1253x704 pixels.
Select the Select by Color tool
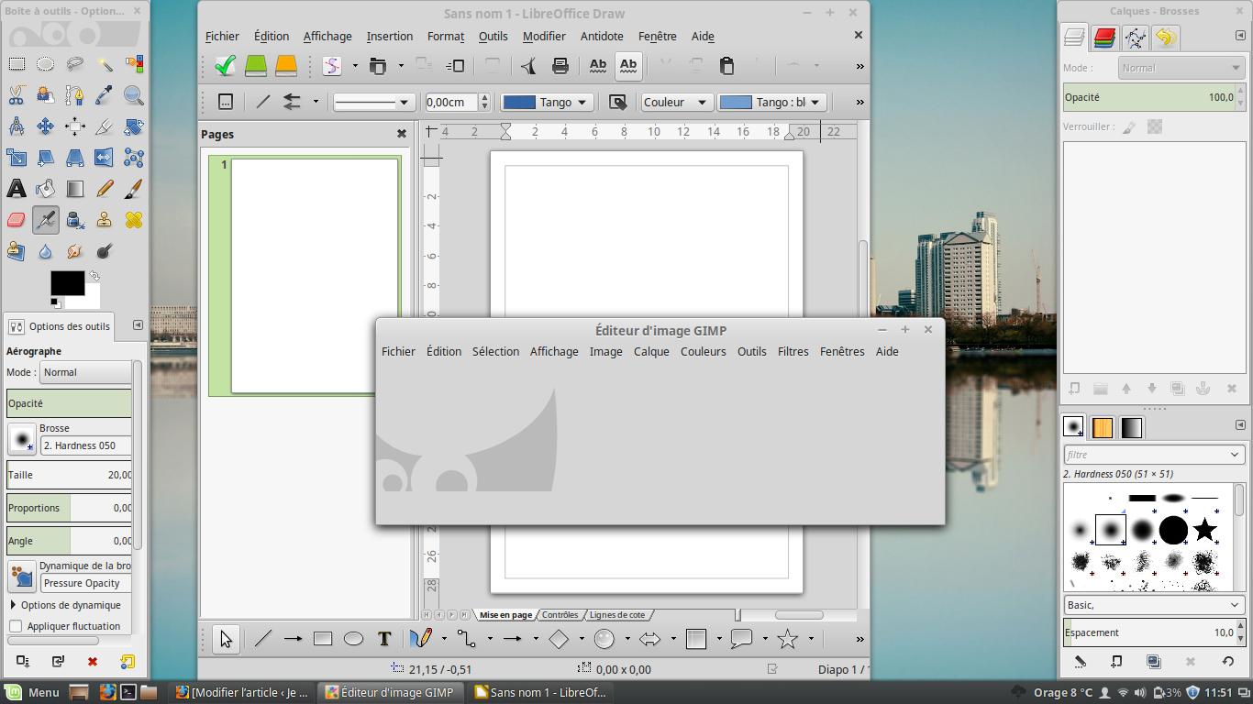point(134,64)
